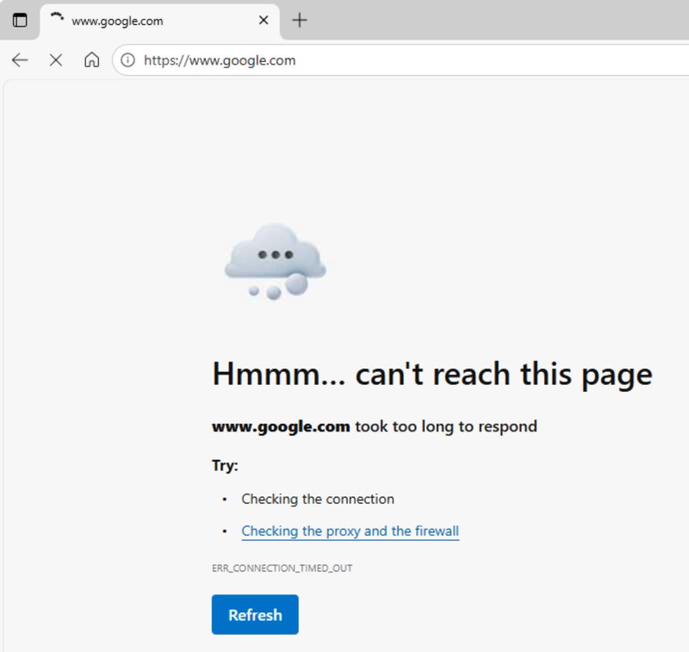Close the www.google.com tab

point(264,20)
